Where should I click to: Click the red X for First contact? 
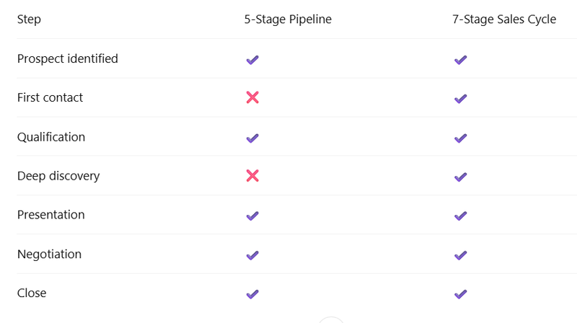pos(252,97)
